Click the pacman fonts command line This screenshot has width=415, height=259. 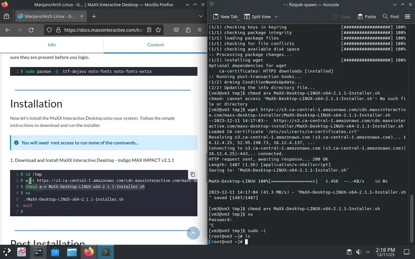pyautogui.click(x=88, y=71)
